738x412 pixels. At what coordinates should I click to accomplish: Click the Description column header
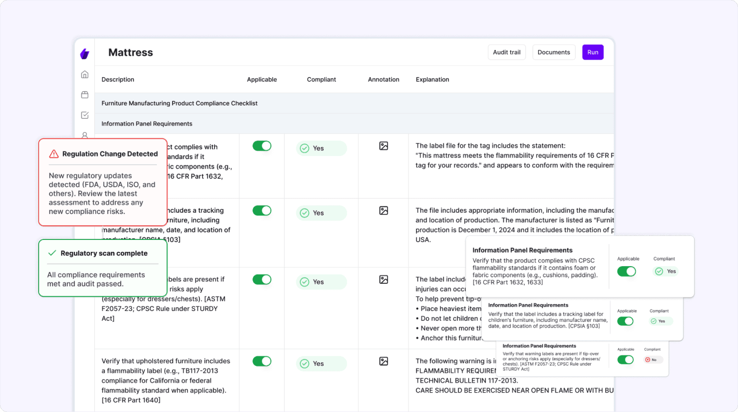tap(118, 79)
